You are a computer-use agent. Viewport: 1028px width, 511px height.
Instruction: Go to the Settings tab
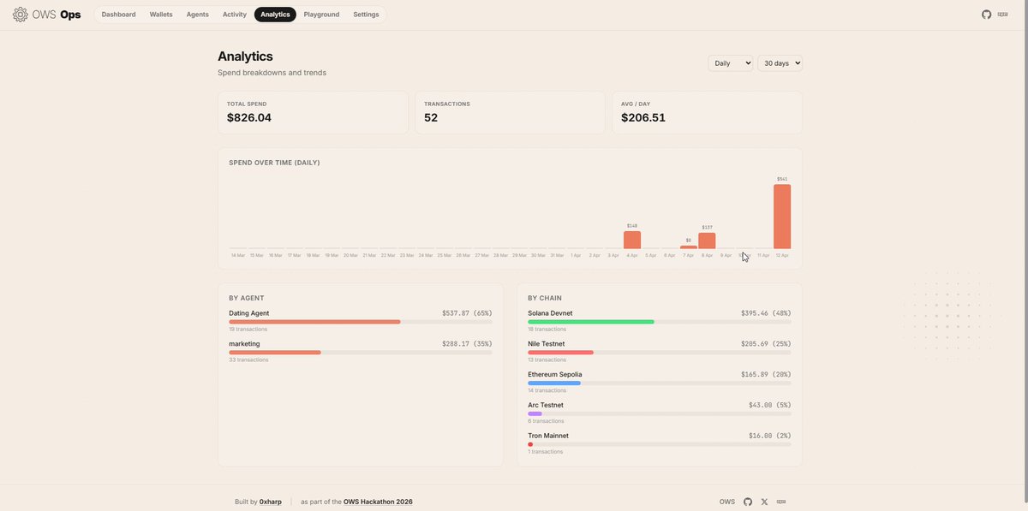pos(366,15)
